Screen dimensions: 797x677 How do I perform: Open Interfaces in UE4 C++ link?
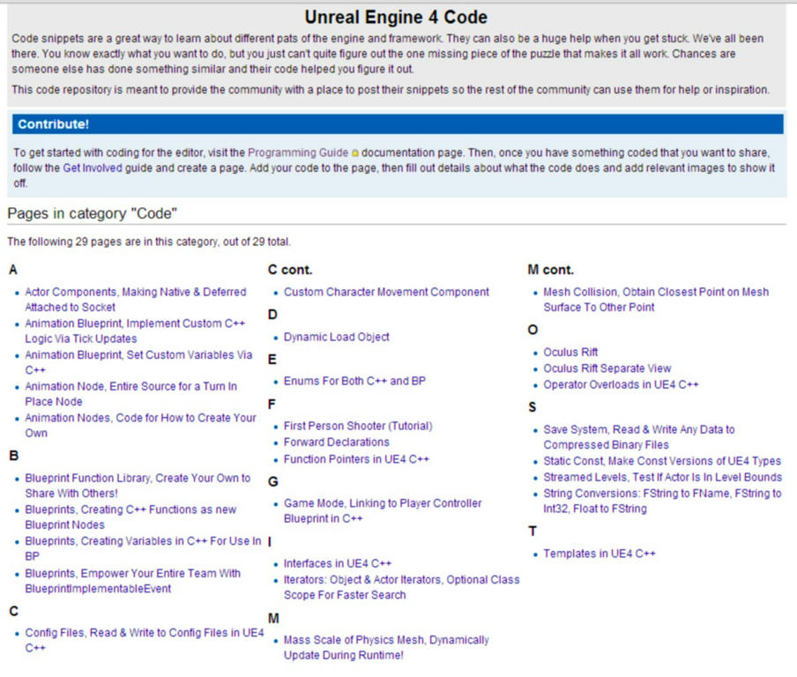(x=338, y=563)
